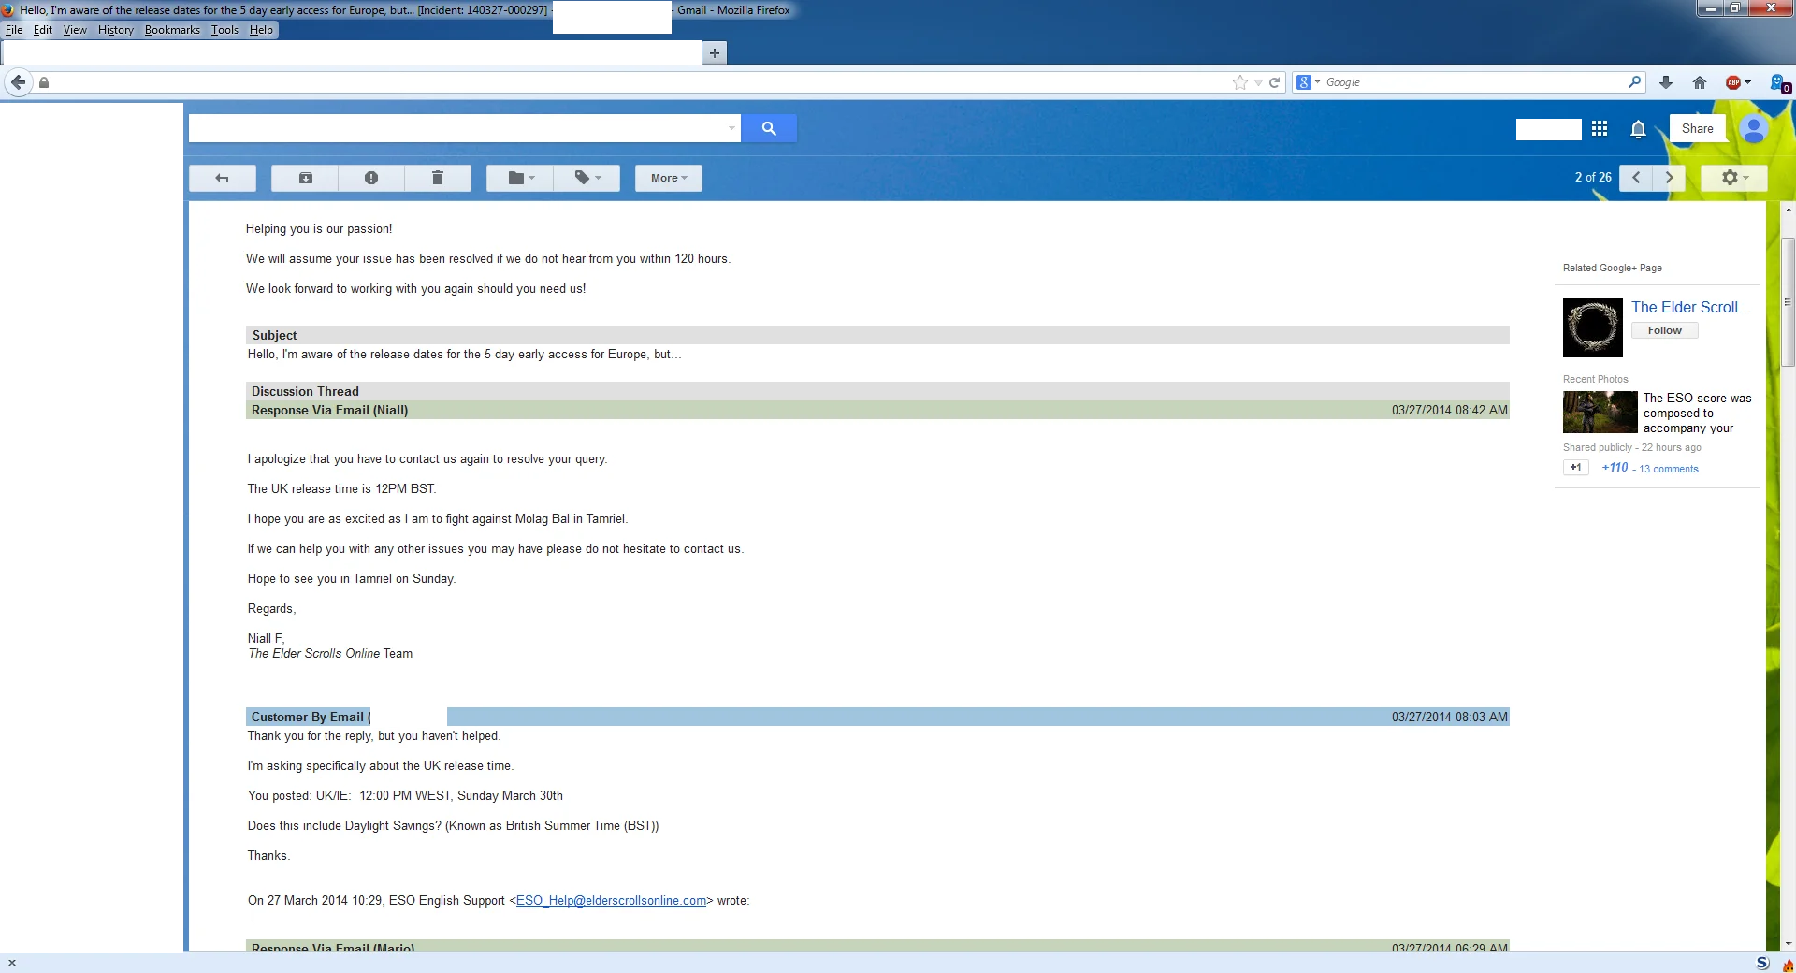Open the Elder Scrolls page logo thumbnail
The height and width of the screenshot is (973, 1796).
pos(1593,327)
